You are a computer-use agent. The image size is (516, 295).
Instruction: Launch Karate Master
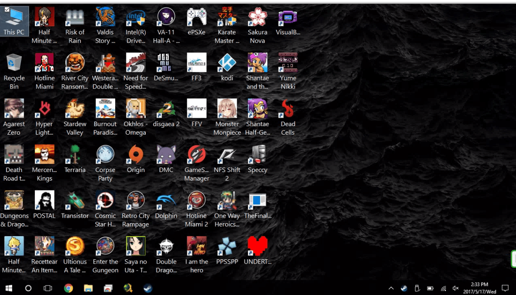[x=227, y=17]
